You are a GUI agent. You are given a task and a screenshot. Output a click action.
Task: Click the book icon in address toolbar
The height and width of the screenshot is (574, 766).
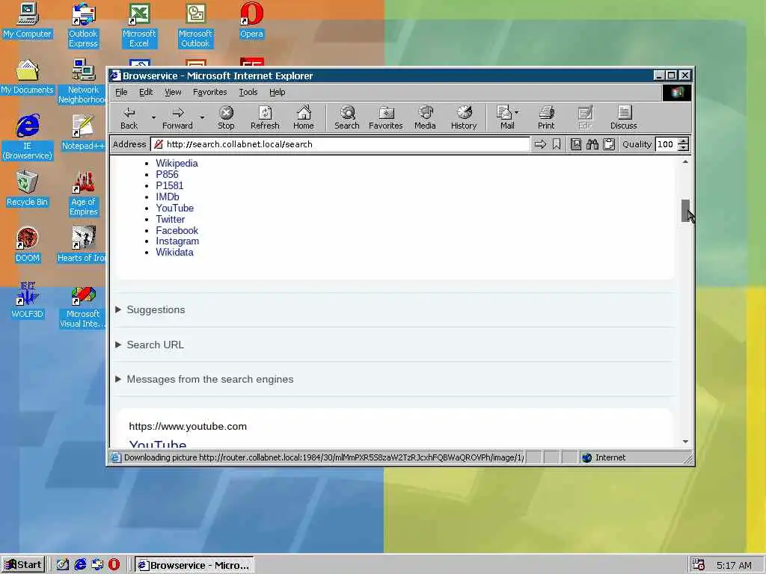576,144
